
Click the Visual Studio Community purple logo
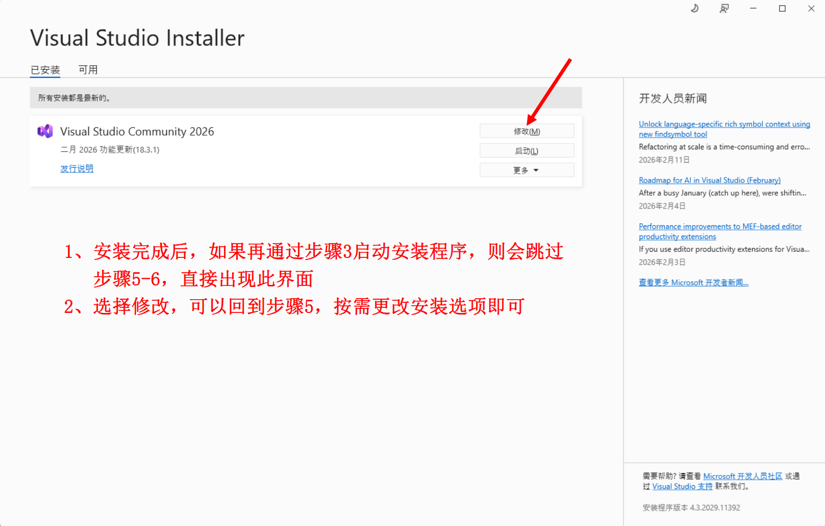[45, 131]
